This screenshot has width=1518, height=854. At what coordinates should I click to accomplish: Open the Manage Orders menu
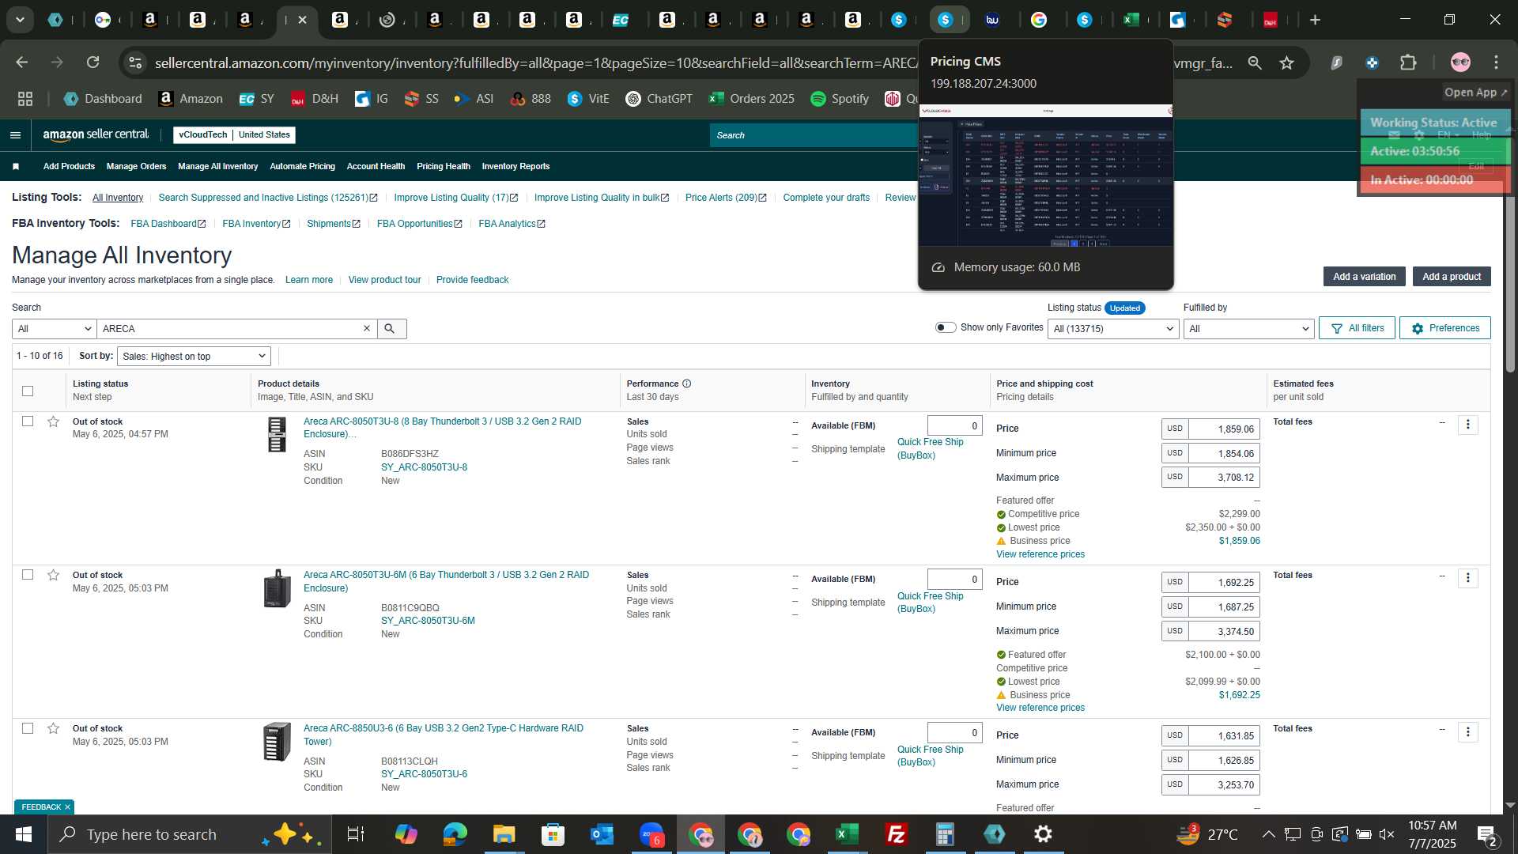click(x=136, y=166)
